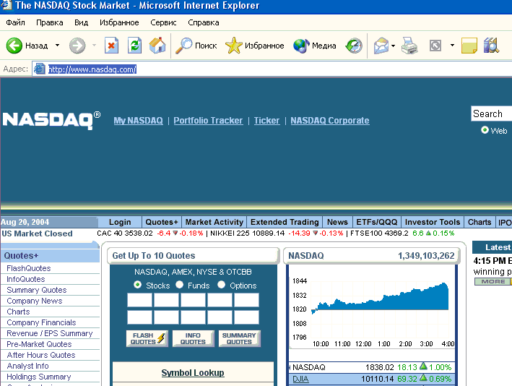Open Pre-Market Quotes in the sidebar
512x386 pixels.
39,344
